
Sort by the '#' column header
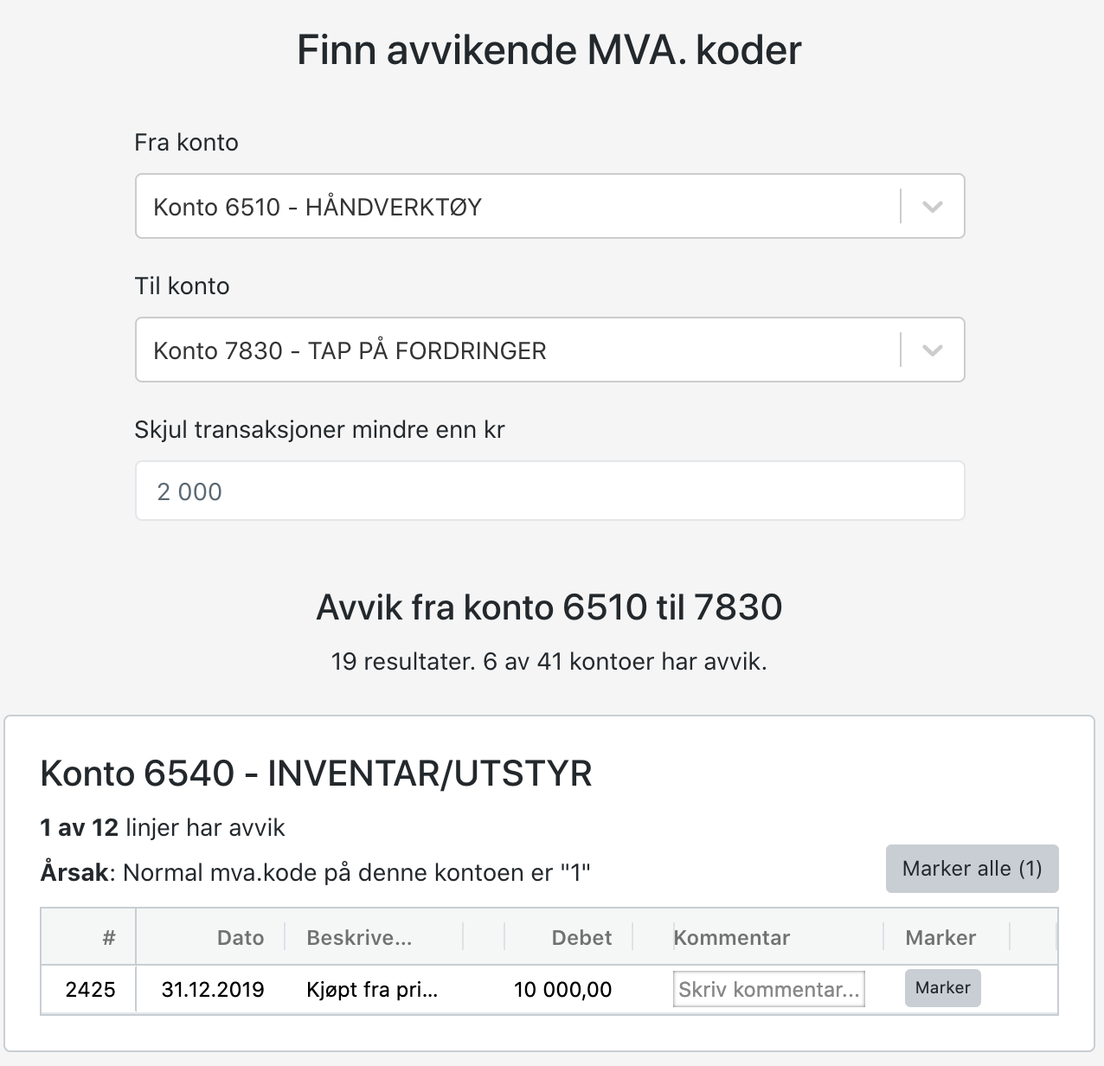tap(108, 938)
